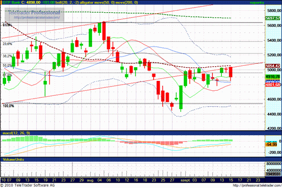
Task: Click the VolumeUnits panel header
Action: coord(14,160)
